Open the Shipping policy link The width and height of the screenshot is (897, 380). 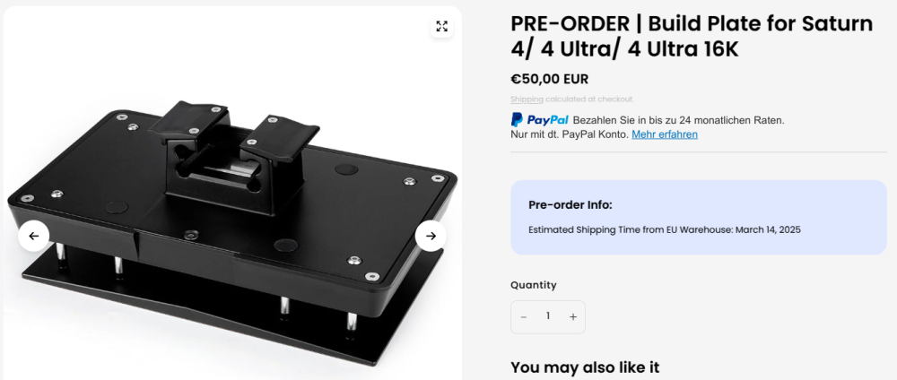point(527,99)
